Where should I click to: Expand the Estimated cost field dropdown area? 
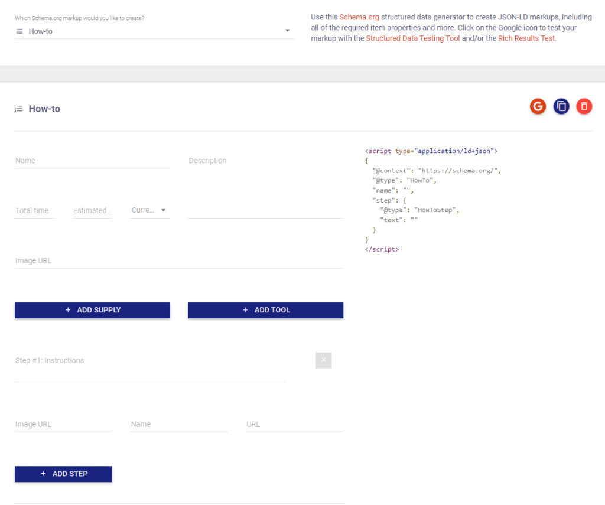pos(92,210)
